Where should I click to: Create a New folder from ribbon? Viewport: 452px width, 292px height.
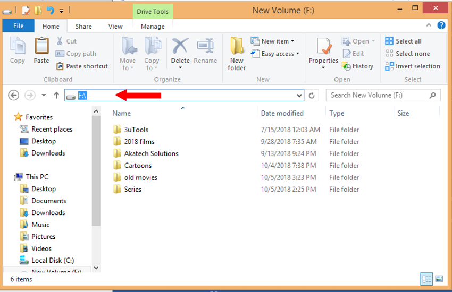coord(237,54)
